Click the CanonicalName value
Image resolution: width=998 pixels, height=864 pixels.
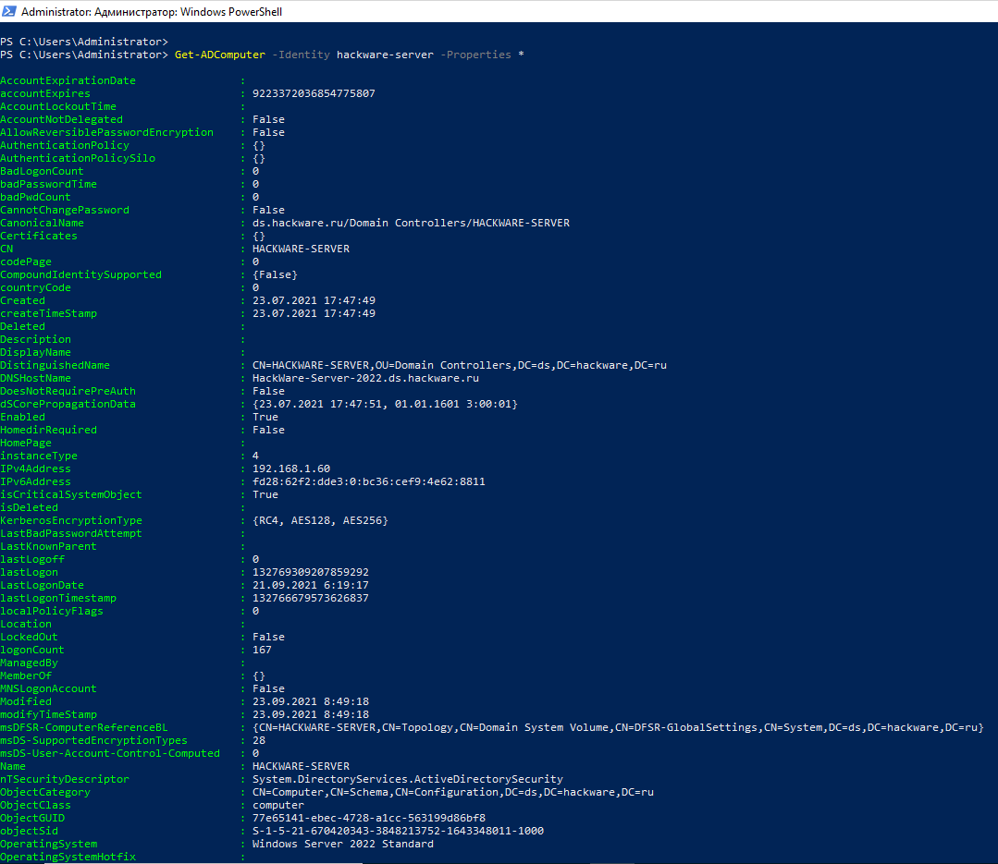click(411, 223)
